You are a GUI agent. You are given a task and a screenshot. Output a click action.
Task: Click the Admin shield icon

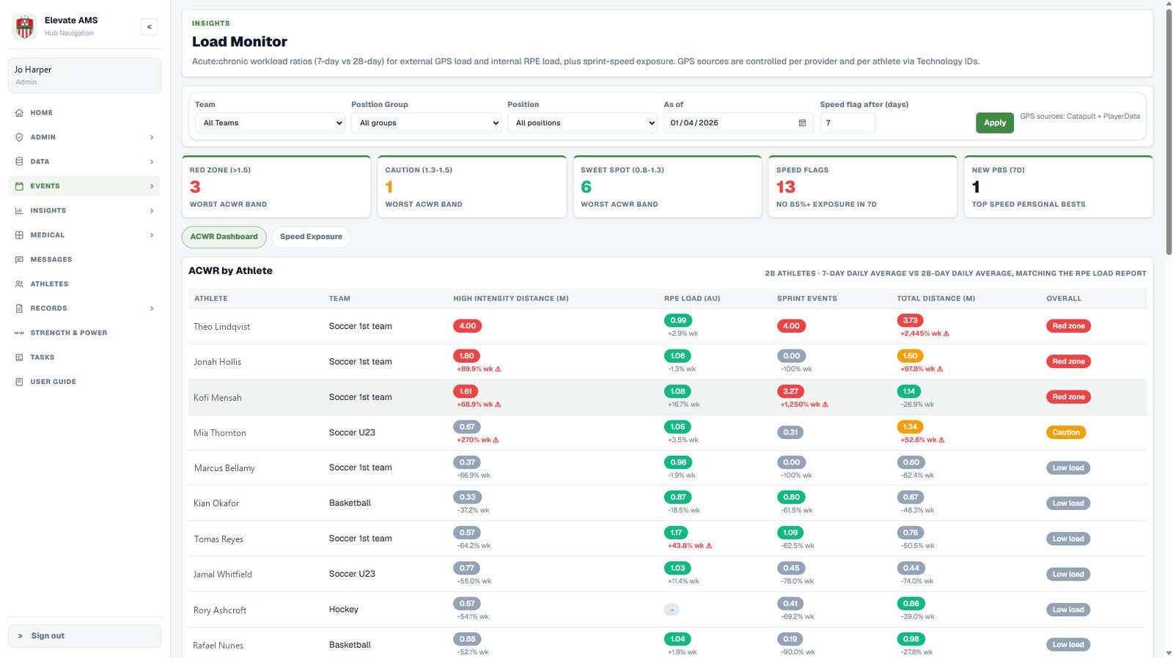(19, 137)
